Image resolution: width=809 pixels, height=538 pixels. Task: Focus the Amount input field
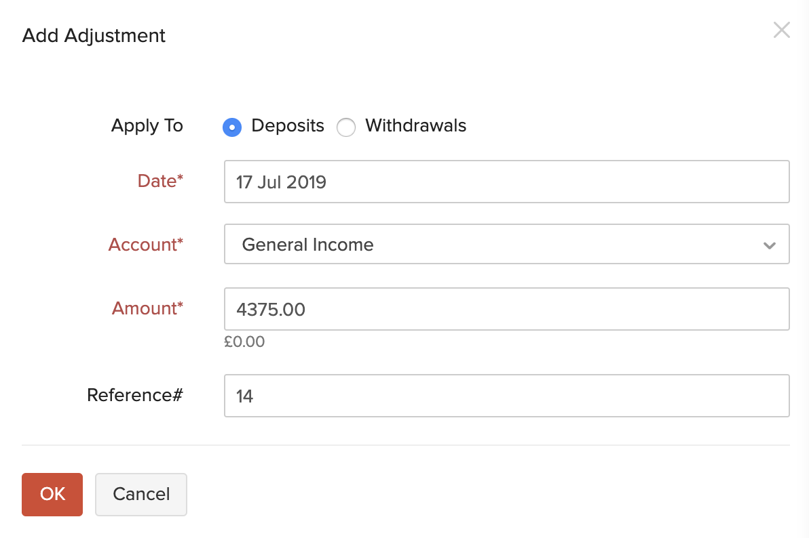pos(507,308)
